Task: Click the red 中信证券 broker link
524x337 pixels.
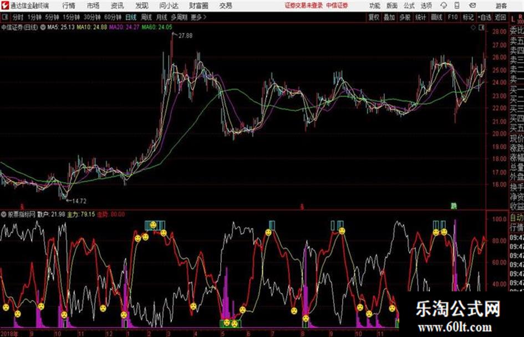Action: (x=337, y=6)
